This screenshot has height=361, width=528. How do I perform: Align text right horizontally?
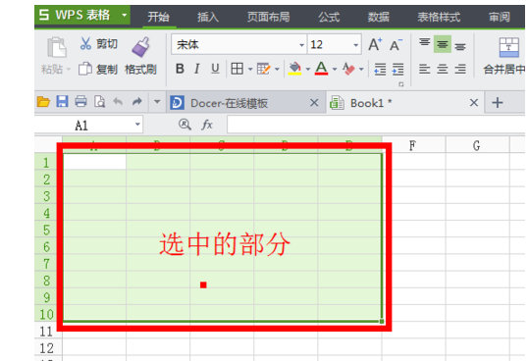click(x=460, y=69)
